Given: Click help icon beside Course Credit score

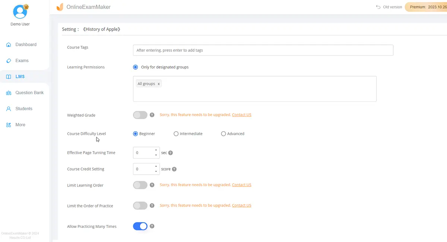Looking at the screenshot, I should coord(174,169).
